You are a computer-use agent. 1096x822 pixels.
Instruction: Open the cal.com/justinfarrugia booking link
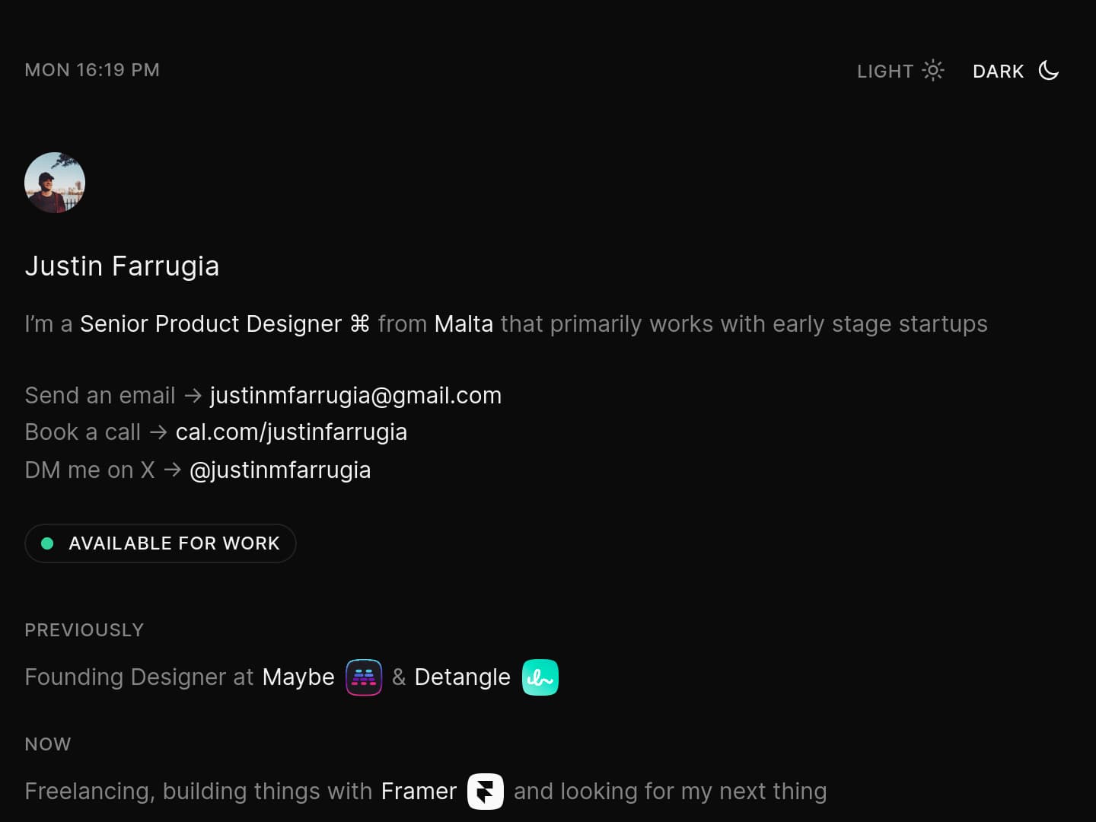[x=292, y=432]
